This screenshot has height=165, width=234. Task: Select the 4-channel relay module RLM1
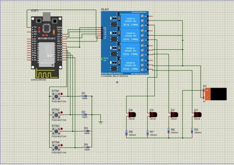pyautogui.click(x=125, y=43)
